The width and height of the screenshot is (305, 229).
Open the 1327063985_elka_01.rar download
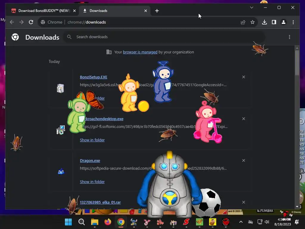[x=100, y=202]
